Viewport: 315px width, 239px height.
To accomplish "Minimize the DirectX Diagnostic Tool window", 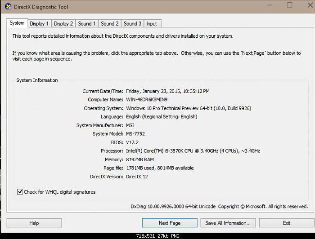I will click(270, 5).
